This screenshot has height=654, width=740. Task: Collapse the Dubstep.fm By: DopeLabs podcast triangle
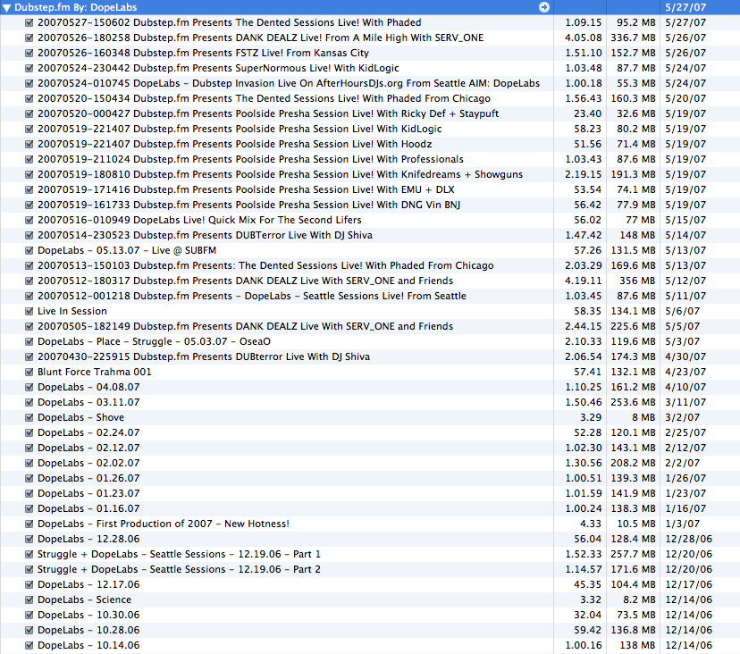6,7
